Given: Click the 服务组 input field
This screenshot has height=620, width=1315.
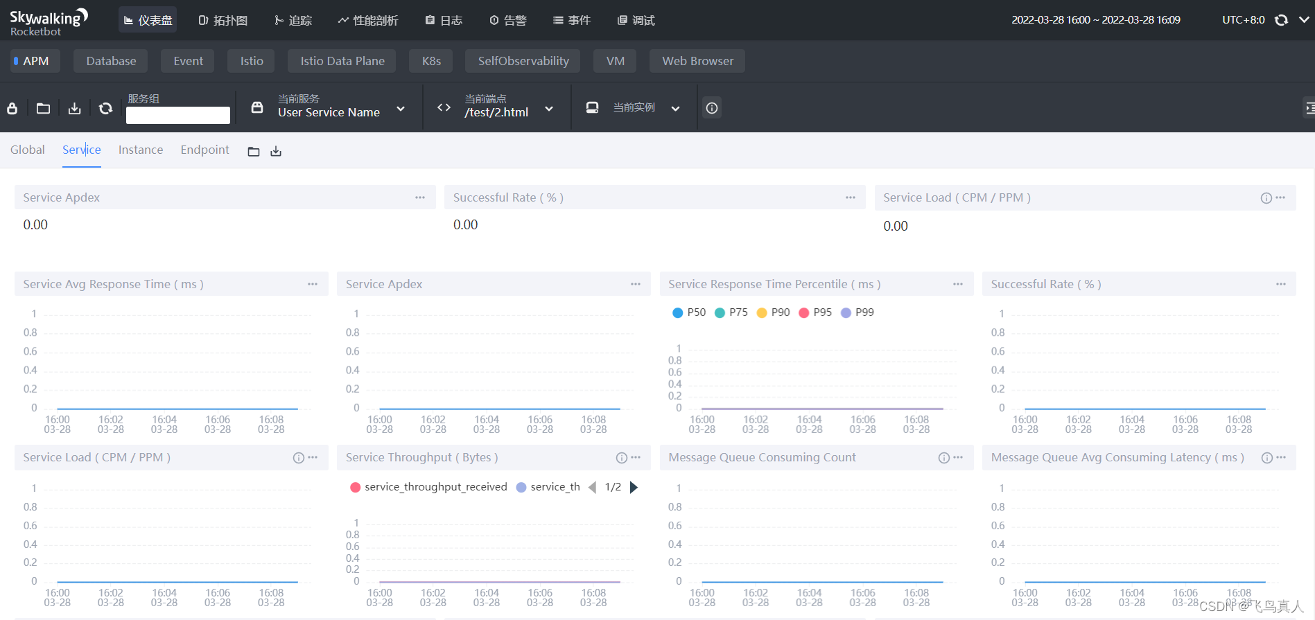Looking at the screenshot, I should coord(178,115).
